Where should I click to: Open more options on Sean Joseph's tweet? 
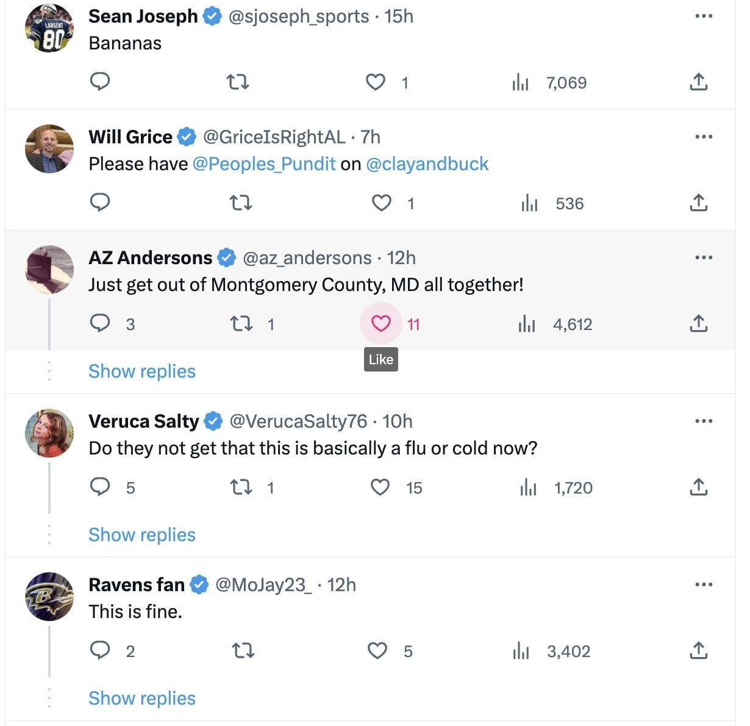[703, 16]
